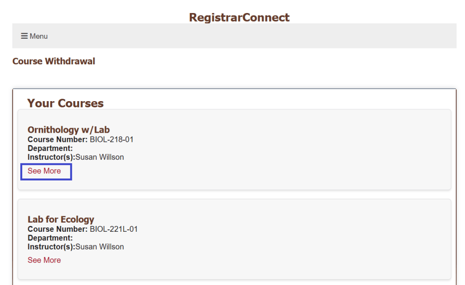The height and width of the screenshot is (285, 465).
Task: Click Course Number label for Ornithology w/Lab
Action: [58, 140]
